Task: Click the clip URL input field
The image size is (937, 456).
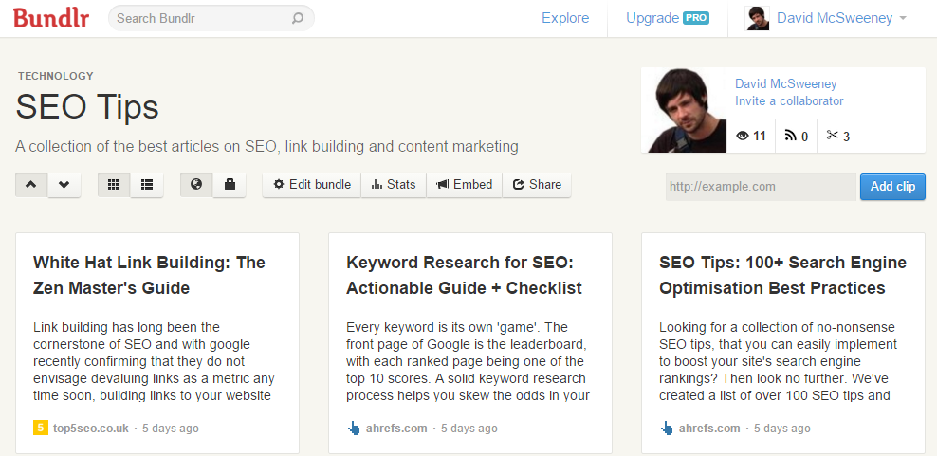Action: (x=760, y=186)
